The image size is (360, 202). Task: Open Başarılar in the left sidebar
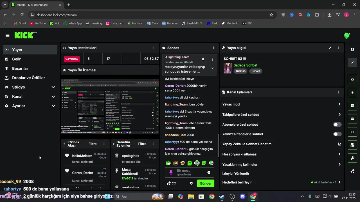click(x=30, y=68)
